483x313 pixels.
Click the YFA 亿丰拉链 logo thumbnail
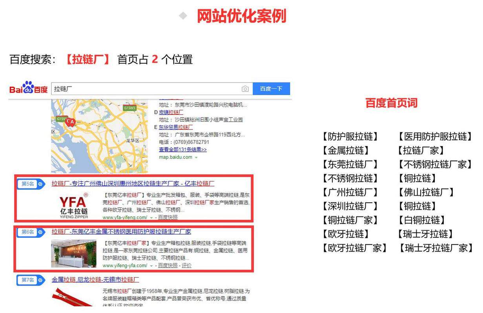click(x=74, y=205)
